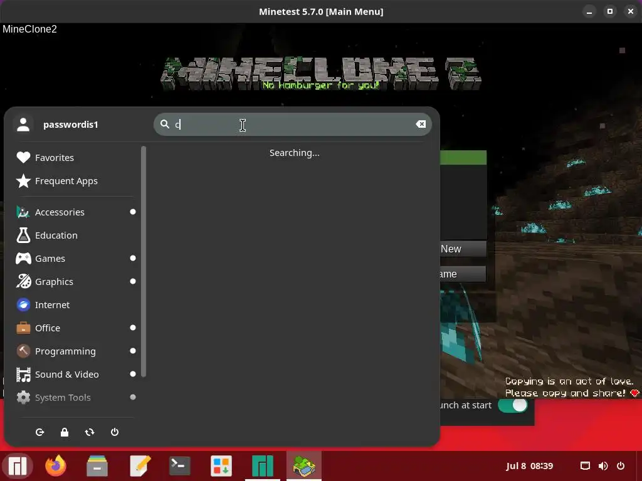Click the lock screen icon
This screenshot has width=642, height=481.
point(65,432)
